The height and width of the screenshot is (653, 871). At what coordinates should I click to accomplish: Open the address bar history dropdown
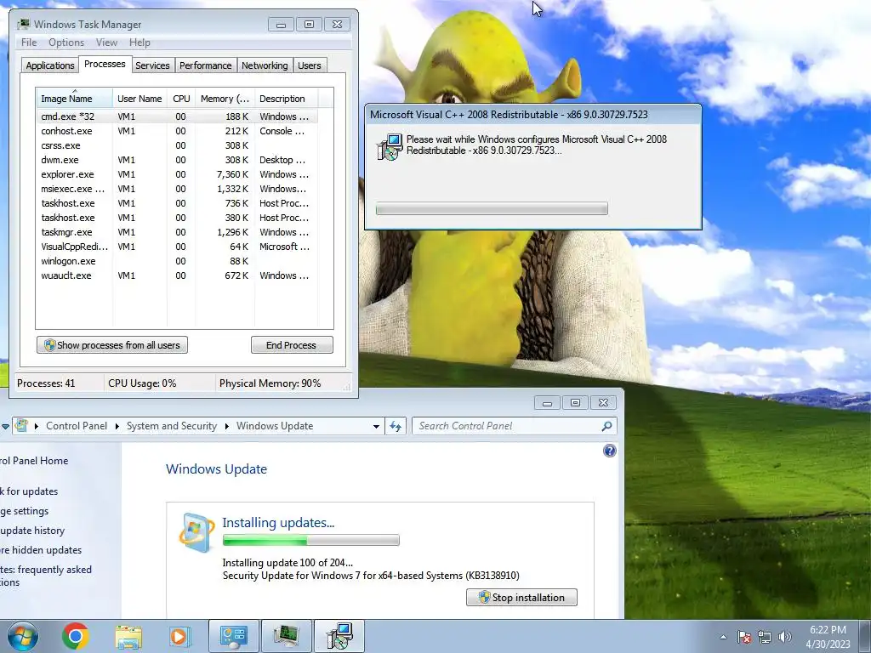pos(376,427)
